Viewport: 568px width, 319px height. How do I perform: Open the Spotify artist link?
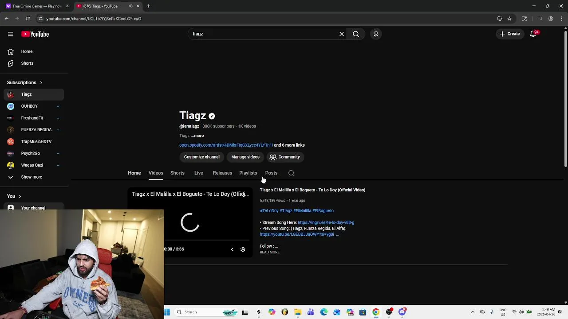point(226,145)
